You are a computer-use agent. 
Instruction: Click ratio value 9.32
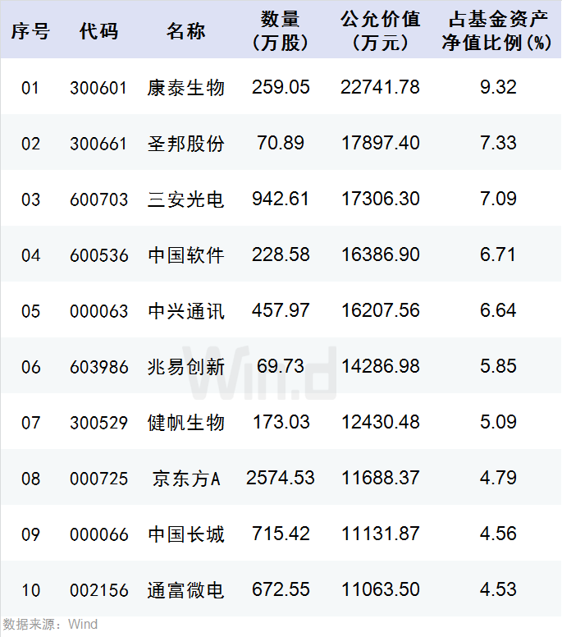click(498, 87)
